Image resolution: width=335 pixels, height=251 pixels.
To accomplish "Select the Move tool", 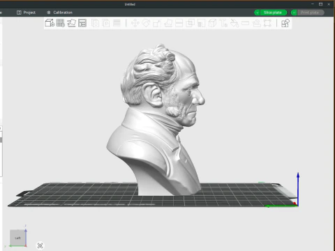I will click(135, 23).
